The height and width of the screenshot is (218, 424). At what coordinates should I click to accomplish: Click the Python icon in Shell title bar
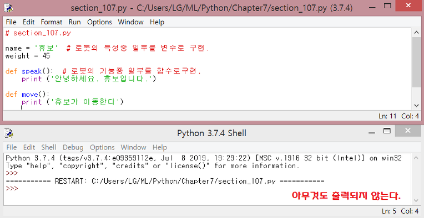coord(8,133)
